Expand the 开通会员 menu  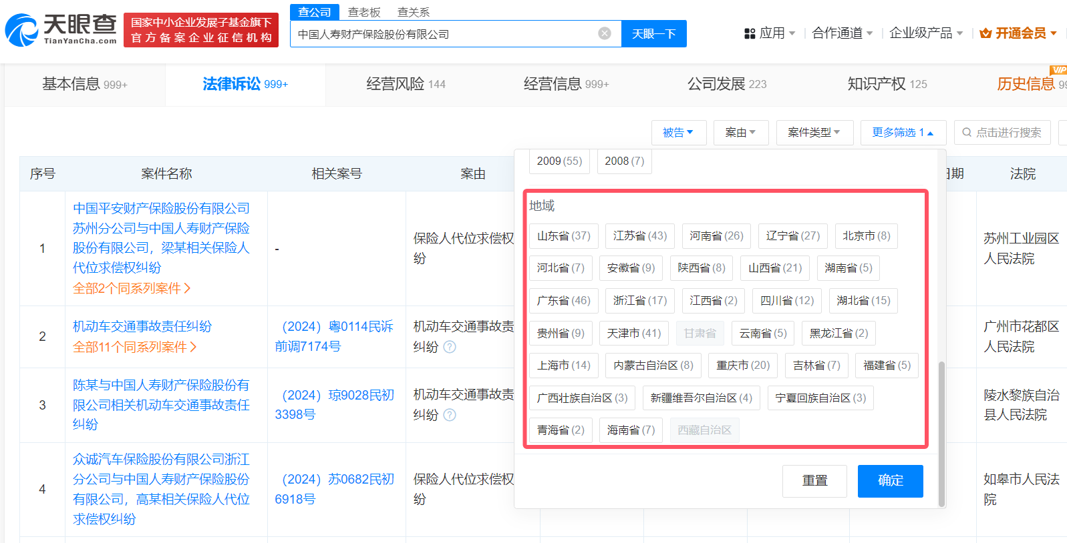[1018, 33]
